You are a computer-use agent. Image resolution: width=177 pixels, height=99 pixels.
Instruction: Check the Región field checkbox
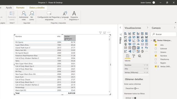pyautogui.click(x=156, y=63)
